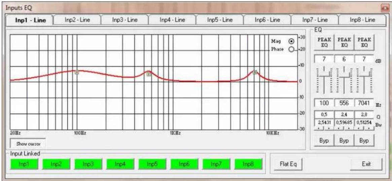The height and width of the screenshot is (181, 392).
Task: Click the Bw field showing 0,59685
Action: (x=344, y=123)
